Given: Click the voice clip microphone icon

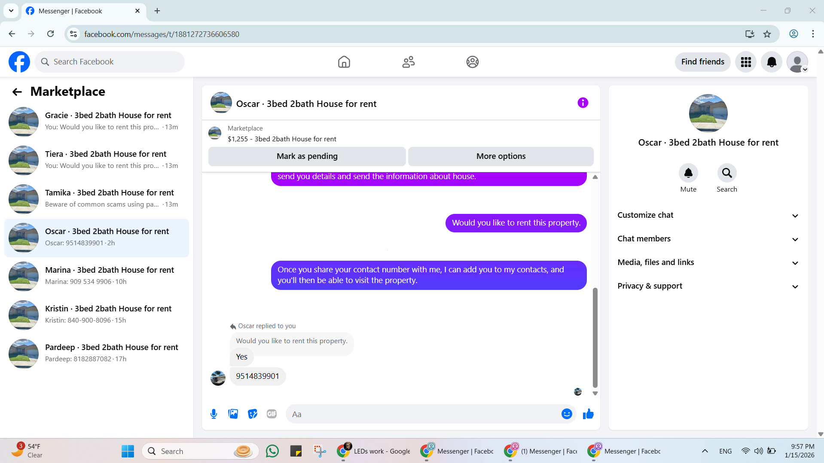Looking at the screenshot, I should (214, 414).
